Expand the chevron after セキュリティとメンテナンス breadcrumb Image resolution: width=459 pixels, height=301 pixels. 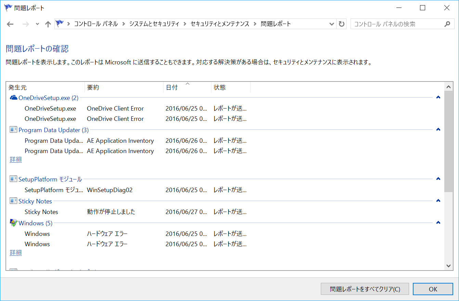coord(255,24)
